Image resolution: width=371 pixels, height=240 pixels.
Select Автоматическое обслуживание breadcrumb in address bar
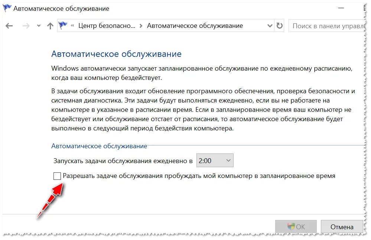[195, 26]
